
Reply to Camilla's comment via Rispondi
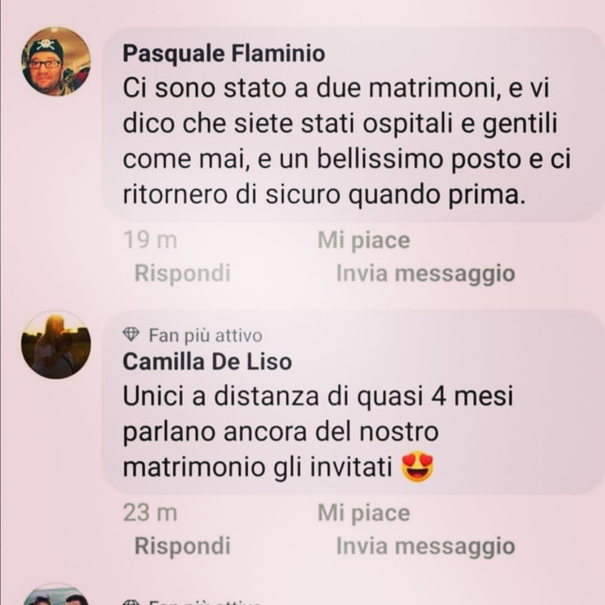183,546
